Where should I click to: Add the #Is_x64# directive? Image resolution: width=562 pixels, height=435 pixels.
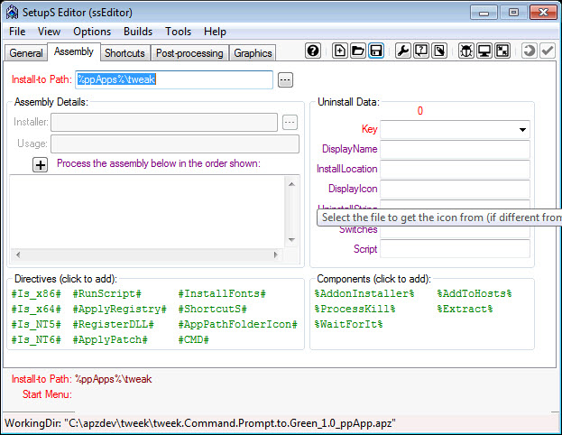tap(36, 310)
